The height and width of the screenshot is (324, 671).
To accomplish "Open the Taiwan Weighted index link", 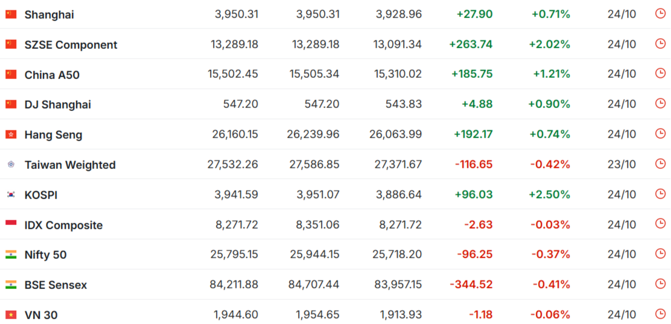I will point(70,165).
